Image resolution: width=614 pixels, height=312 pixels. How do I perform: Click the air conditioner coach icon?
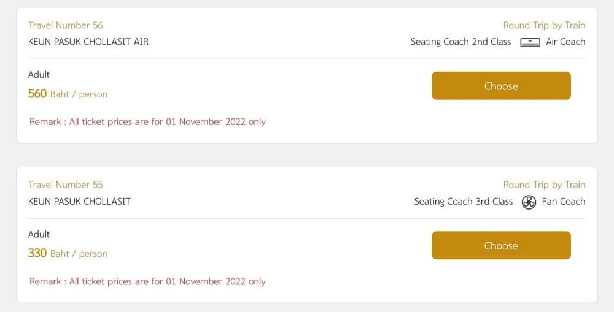tap(530, 42)
